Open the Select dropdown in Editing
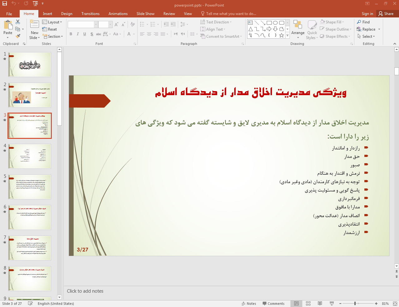Image resolution: width=399 pixels, height=307 pixels. [366, 37]
